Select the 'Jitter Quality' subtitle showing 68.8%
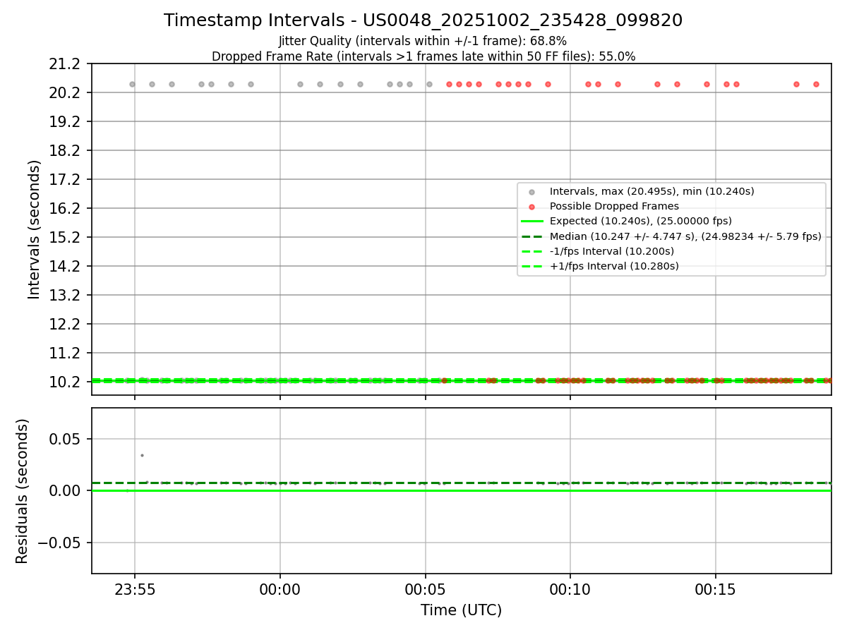The width and height of the screenshot is (847, 635). point(423,41)
